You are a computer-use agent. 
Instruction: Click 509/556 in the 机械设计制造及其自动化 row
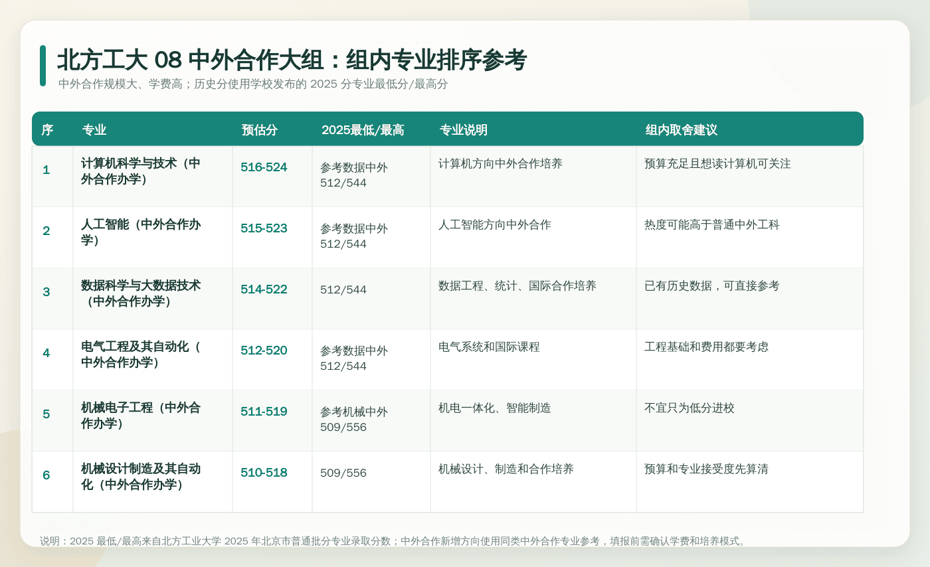(343, 473)
